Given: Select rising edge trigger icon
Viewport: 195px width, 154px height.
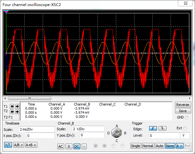Looking at the screenshot, I should 153,128.
